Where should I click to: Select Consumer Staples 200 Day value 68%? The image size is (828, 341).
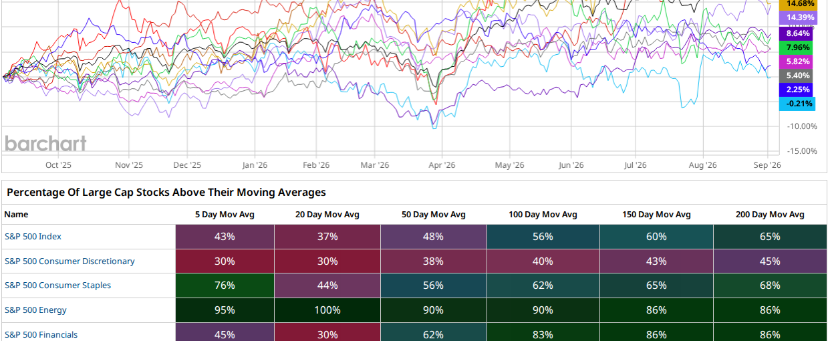click(770, 286)
